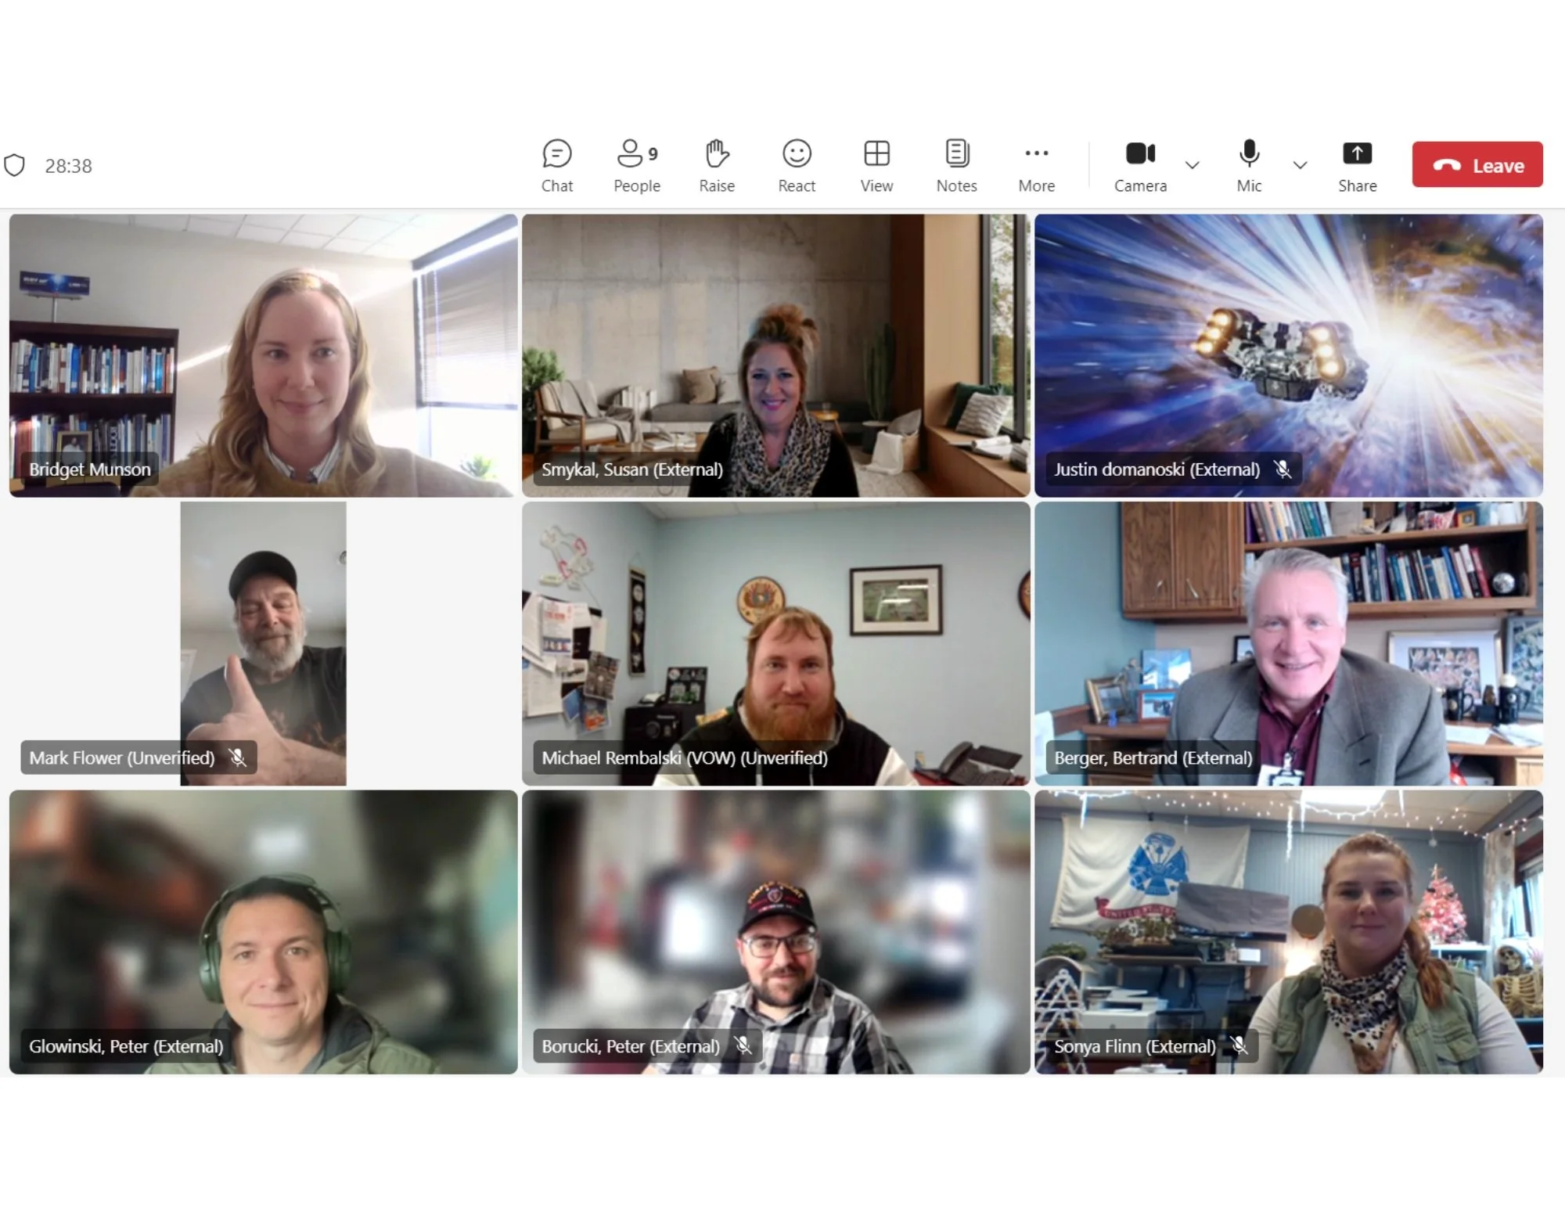Click the shield security icon
1565x1209 pixels.
[x=15, y=165]
